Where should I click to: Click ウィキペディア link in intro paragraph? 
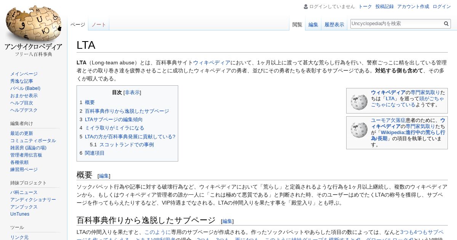tap(212, 63)
